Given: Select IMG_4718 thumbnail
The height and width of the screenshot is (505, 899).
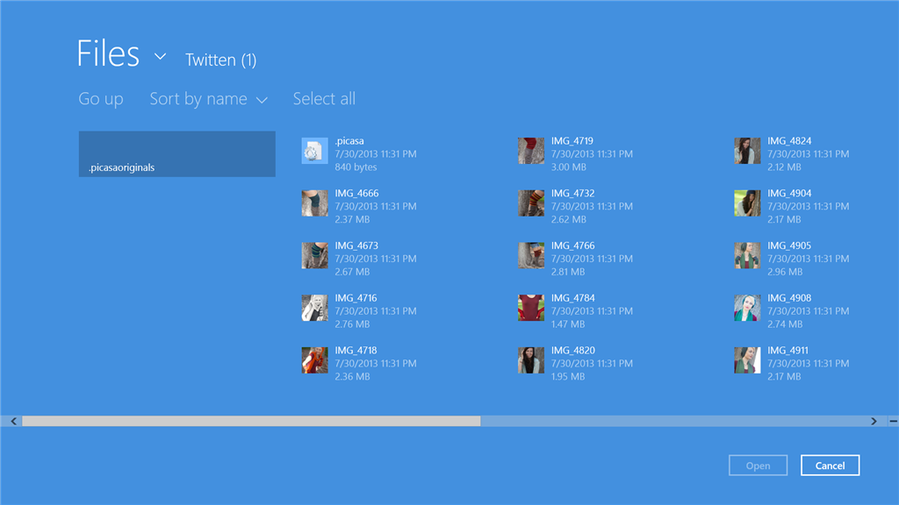Looking at the screenshot, I should [x=315, y=360].
